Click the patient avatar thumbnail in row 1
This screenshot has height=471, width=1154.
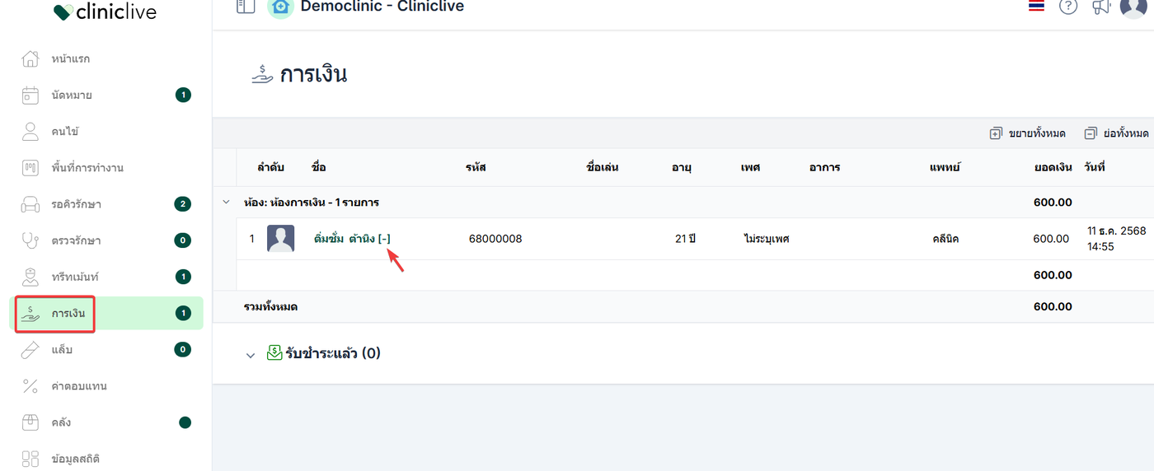[x=280, y=239]
